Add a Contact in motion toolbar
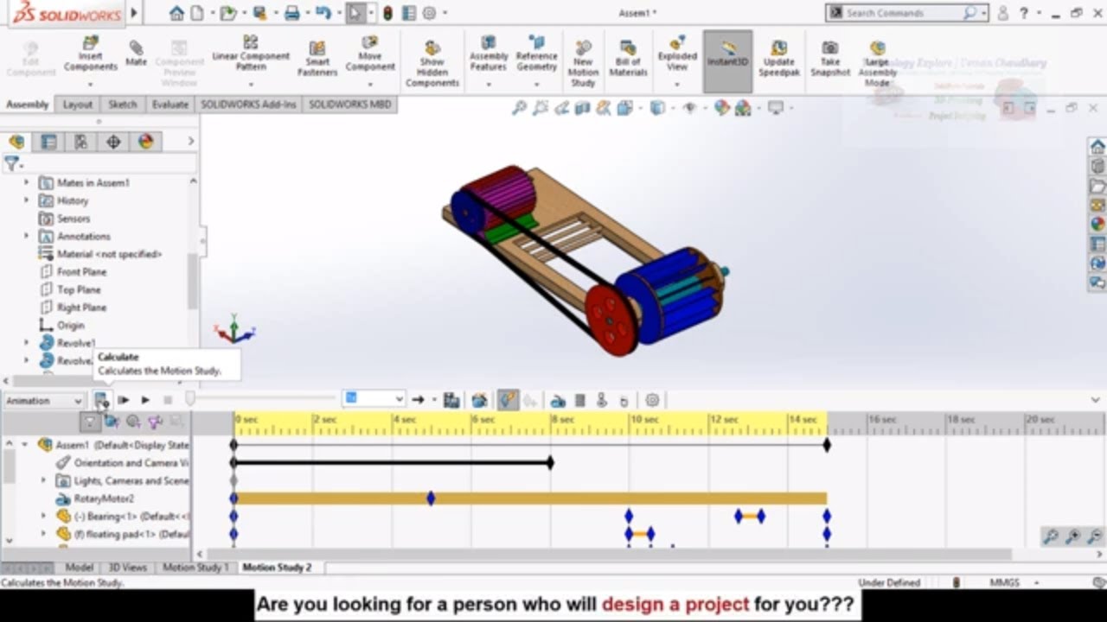This screenshot has width=1107, height=622. tap(602, 400)
